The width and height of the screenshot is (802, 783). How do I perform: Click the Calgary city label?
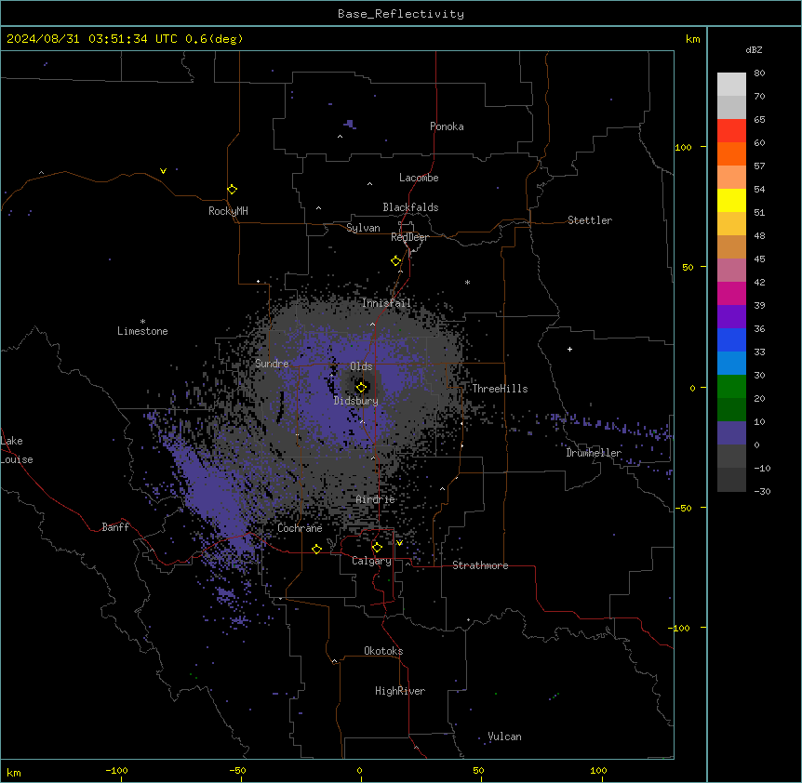371,561
